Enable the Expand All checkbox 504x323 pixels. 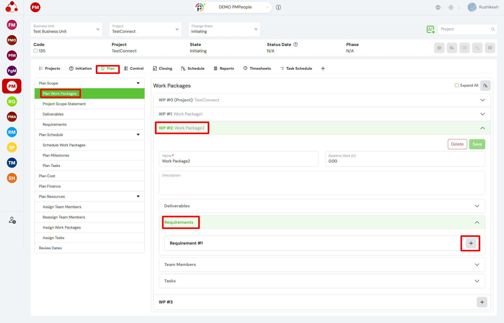(x=457, y=85)
